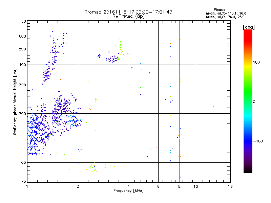Image resolution: width=271 pixels, height=203 pixels.
Task: Click the 'mean, sd,O:-110.1, 18.0' statistics line
Action: pos(226,13)
